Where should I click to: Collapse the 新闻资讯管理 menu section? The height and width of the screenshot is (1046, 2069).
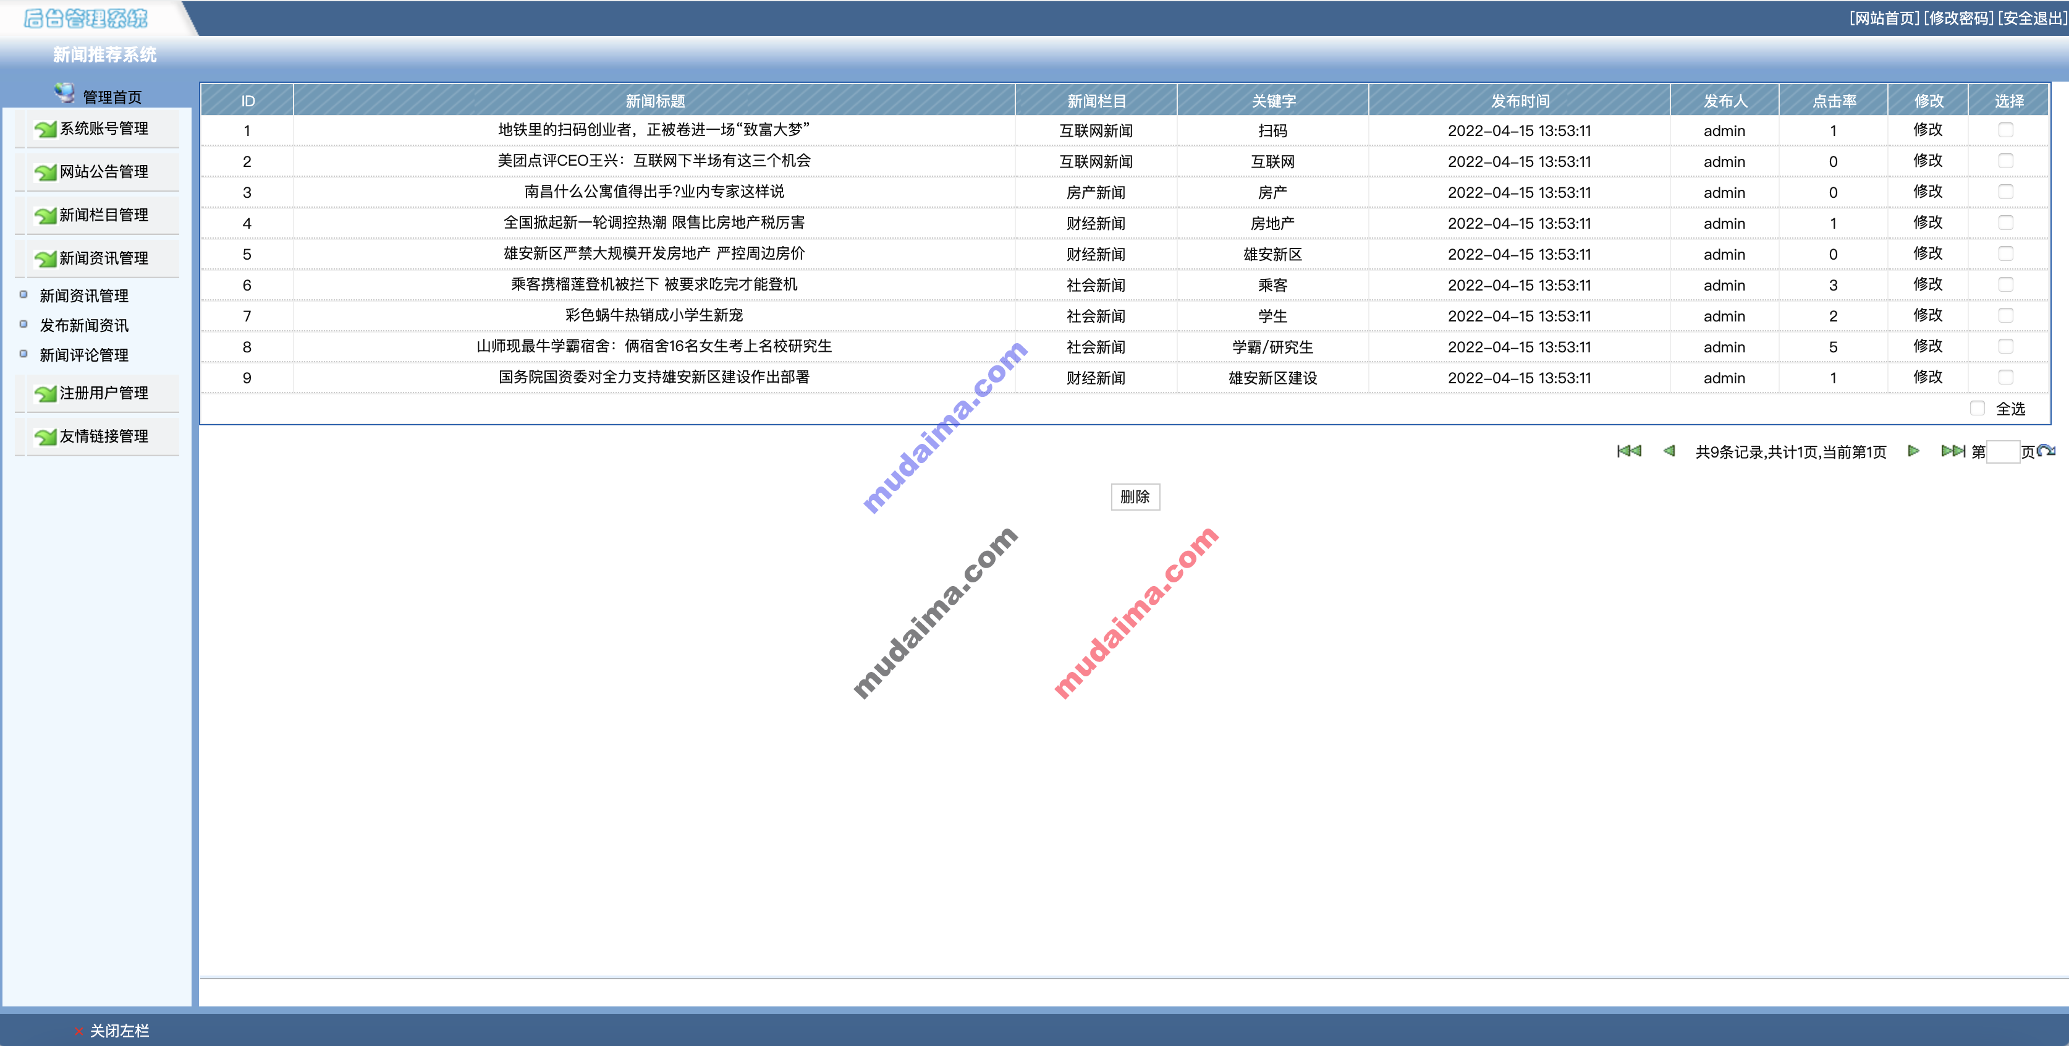[x=104, y=258]
